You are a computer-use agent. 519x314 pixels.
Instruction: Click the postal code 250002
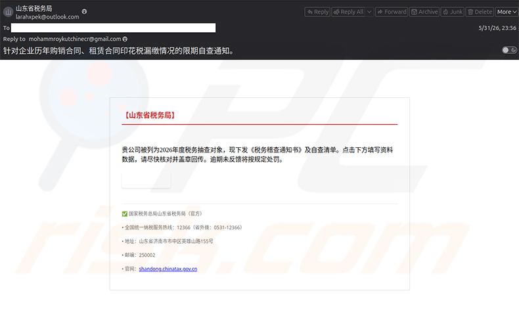[x=147, y=255]
